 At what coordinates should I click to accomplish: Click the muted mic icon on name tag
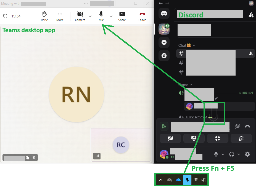34,157
